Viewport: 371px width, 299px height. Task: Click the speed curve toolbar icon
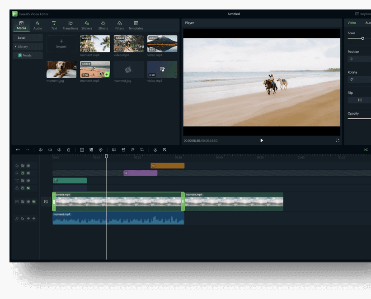(132, 150)
